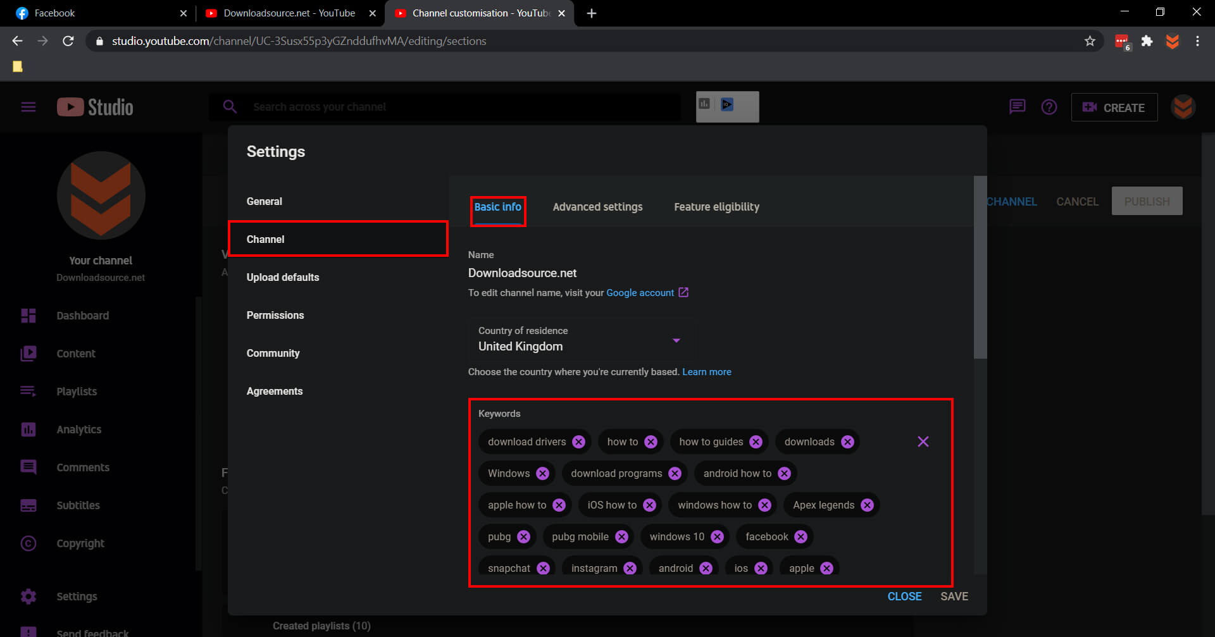The image size is (1215, 637).
Task: Focus the 'Search across your channel' box
Action: 445,107
